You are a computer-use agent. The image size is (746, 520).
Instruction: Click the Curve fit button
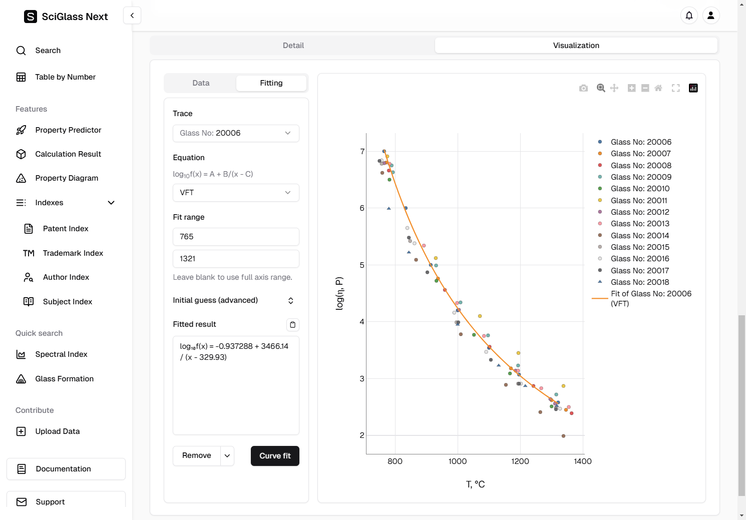(275, 456)
